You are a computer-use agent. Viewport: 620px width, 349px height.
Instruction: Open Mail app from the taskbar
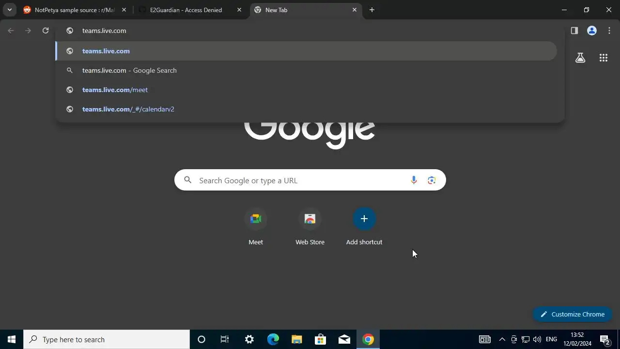pyautogui.click(x=344, y=339)
